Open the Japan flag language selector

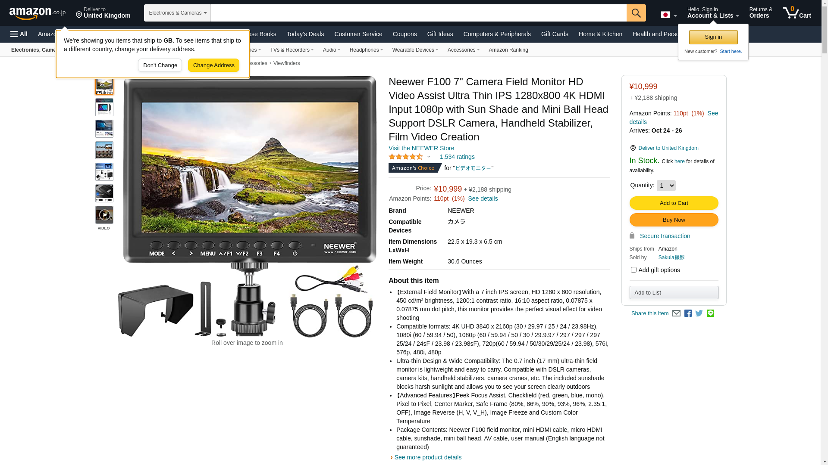pos(668,15)
